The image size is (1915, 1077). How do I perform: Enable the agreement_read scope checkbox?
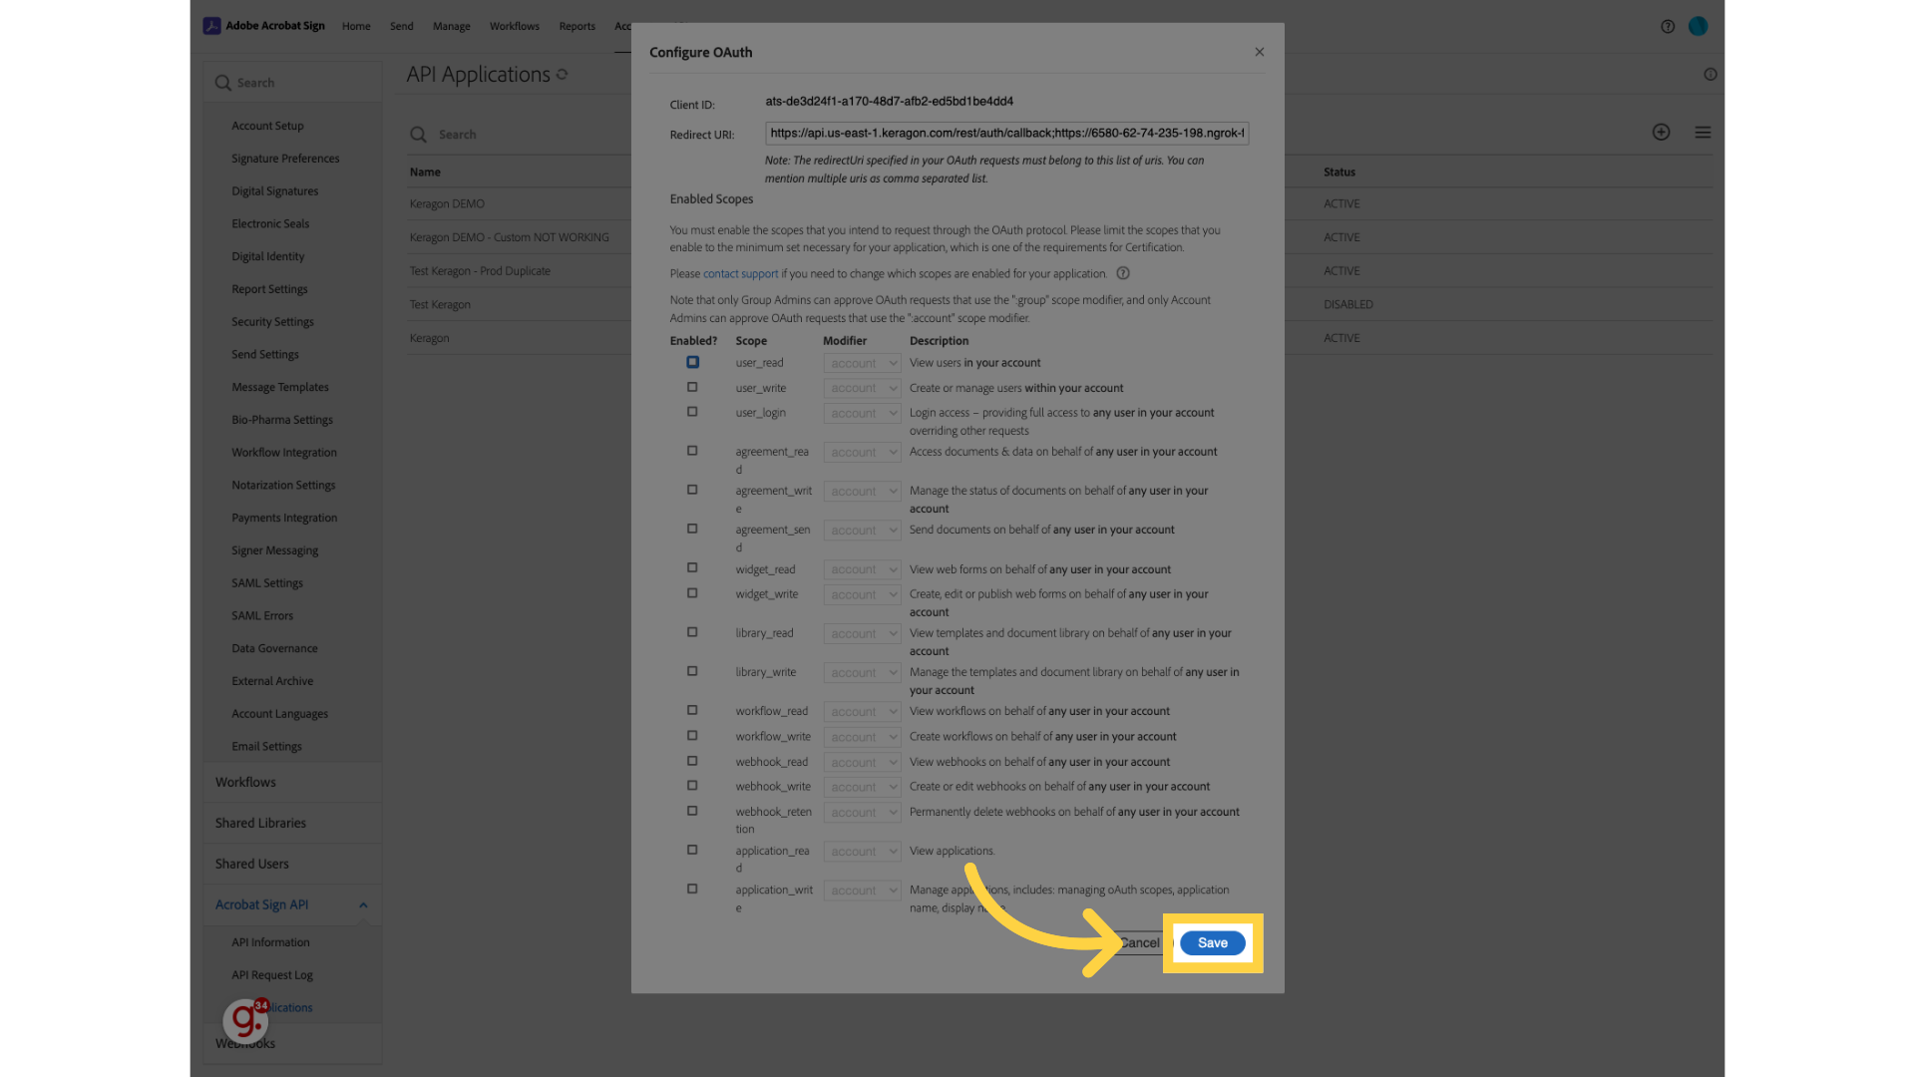692,451
